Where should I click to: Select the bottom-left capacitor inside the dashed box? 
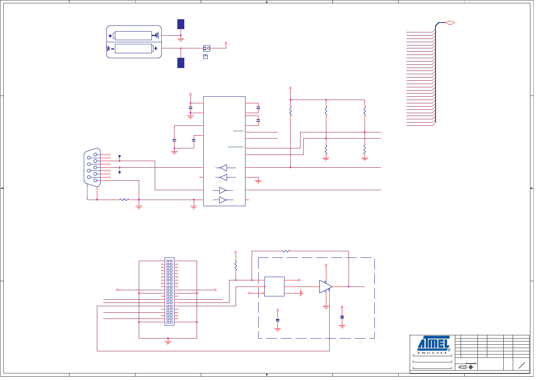pyautogui.click(x=278, y=320)
